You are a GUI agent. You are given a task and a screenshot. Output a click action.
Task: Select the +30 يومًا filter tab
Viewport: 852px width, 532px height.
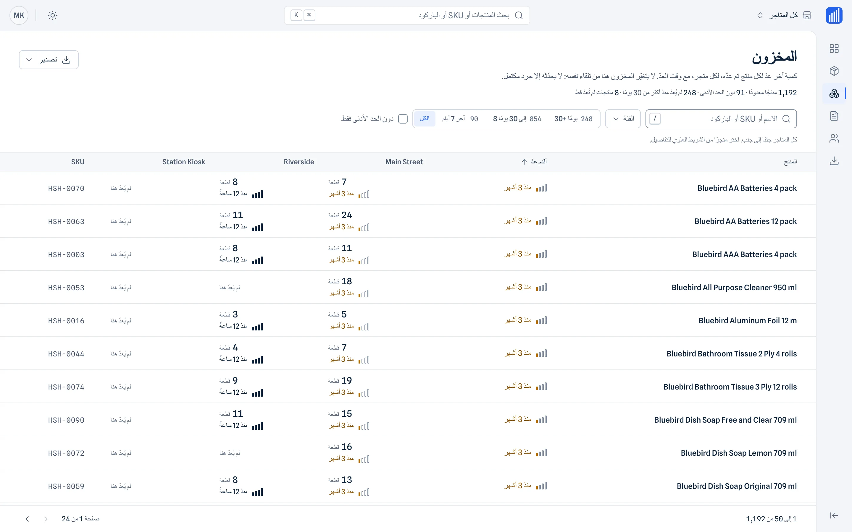(x=573, y=119)
